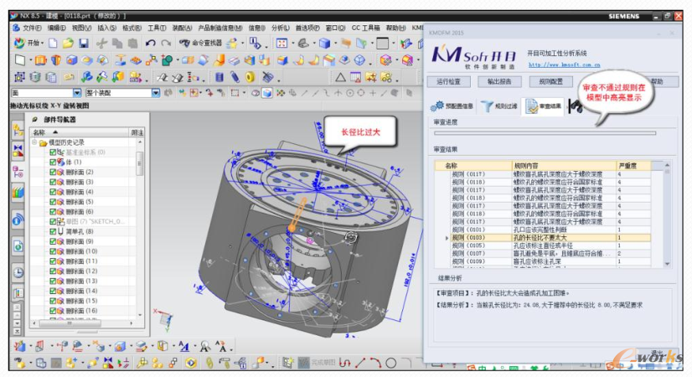Viewport: 692px width, 377px height.
Task: Uncheck the 体 (1) feature checkbox
Action: pos(52,162)
